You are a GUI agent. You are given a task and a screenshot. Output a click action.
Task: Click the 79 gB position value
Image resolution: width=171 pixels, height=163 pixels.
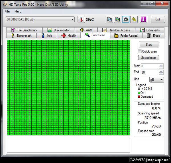click(x=156, y=126)
